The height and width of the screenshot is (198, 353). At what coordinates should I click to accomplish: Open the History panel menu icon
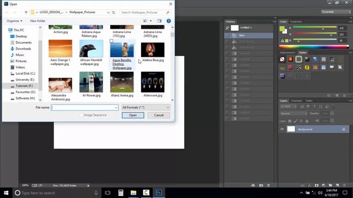click(x=275, y=21)
